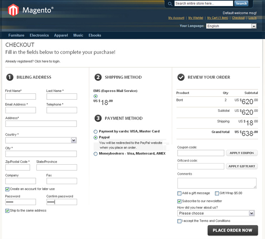
Task: Check Add a gift message
Action: coord(179,193)
